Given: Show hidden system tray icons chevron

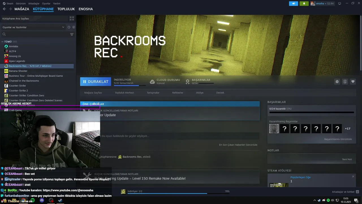Looking at the screenshot, I should tap(314, 200).
